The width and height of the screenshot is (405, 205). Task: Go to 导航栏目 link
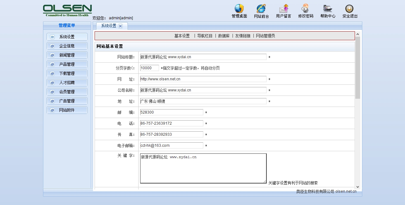(x=205, y=36)
